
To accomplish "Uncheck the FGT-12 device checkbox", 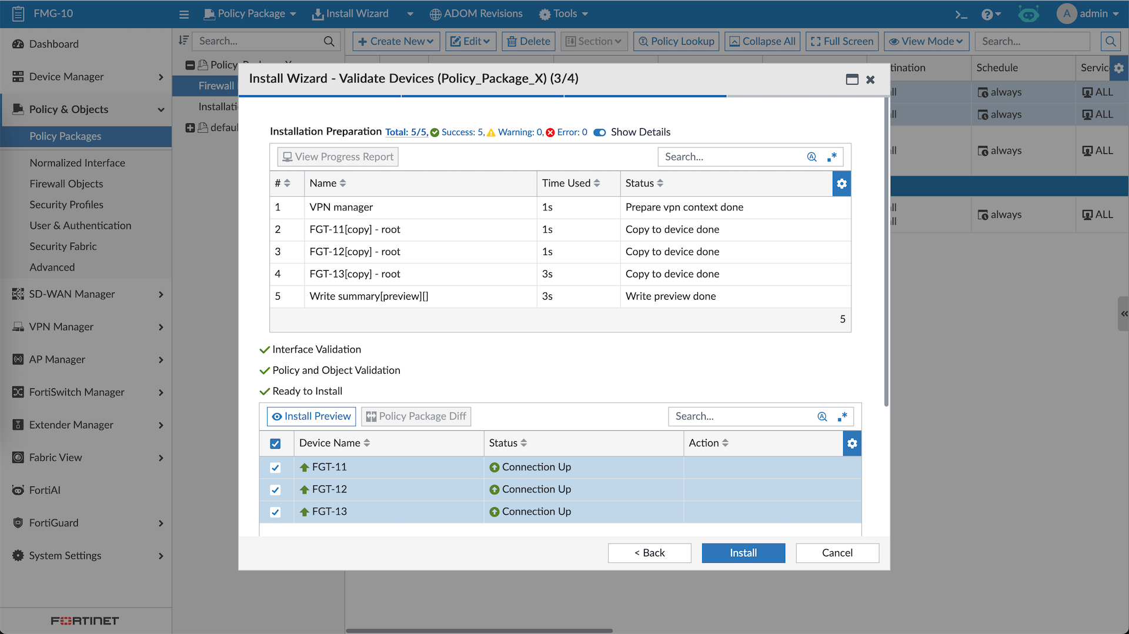I will point(275,490).
